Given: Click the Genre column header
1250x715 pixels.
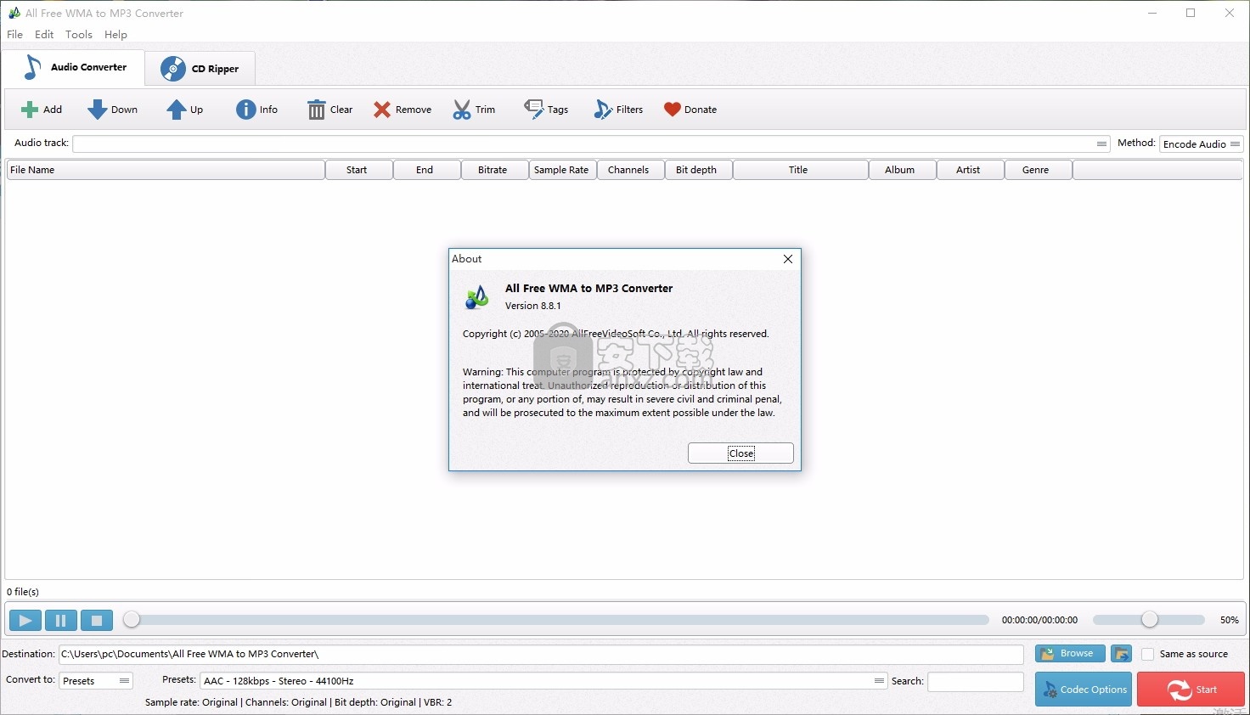Looking at the screenshot, I should (x=1039, y=170).
